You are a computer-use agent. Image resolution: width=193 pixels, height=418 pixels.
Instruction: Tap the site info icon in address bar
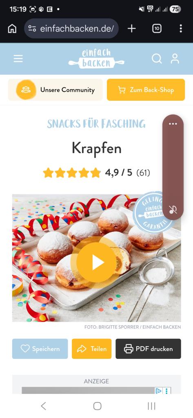(x=32, y=29)
